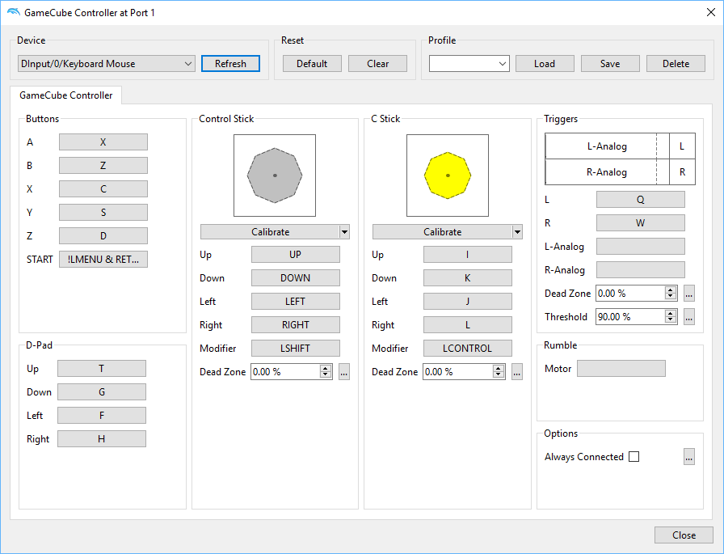Remap the A button binding
Image resolution: width=724 pixels, height=554 pixels.
pyautogui.click(x=103, y=142)
